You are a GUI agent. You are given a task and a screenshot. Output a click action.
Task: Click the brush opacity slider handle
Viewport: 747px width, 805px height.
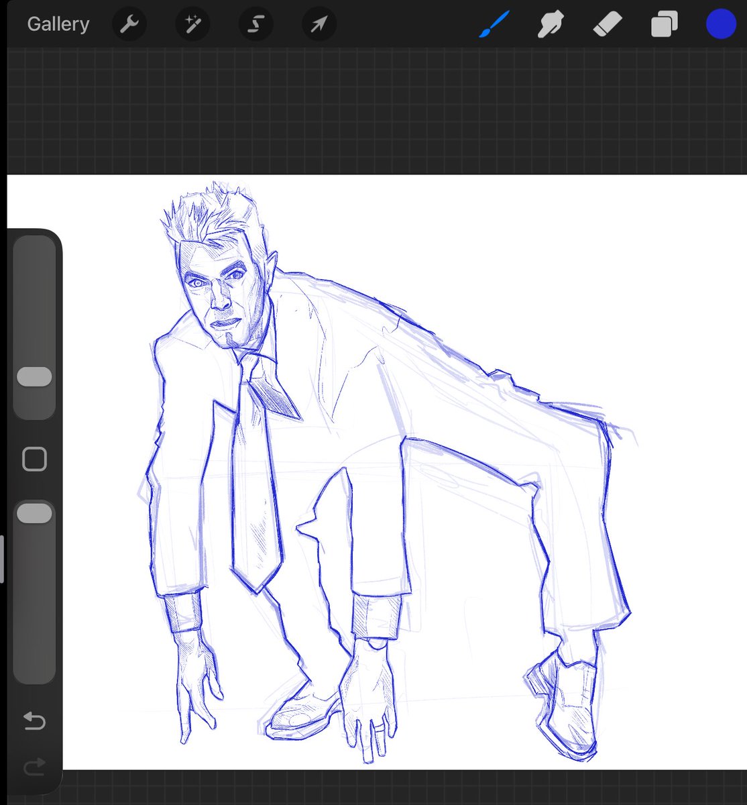(34, 514)
